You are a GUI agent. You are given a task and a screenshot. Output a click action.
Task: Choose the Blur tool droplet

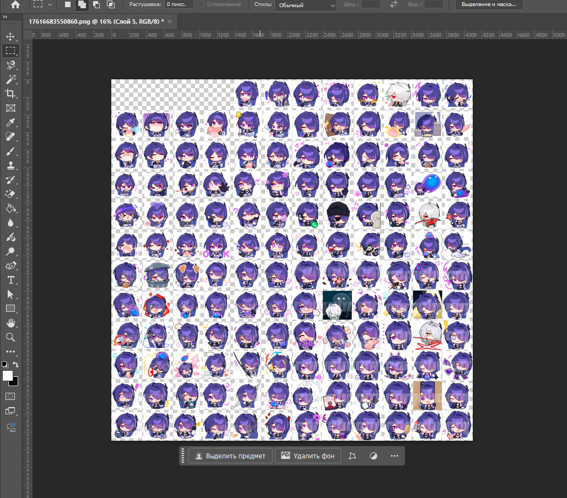click(x=10, y=223)
